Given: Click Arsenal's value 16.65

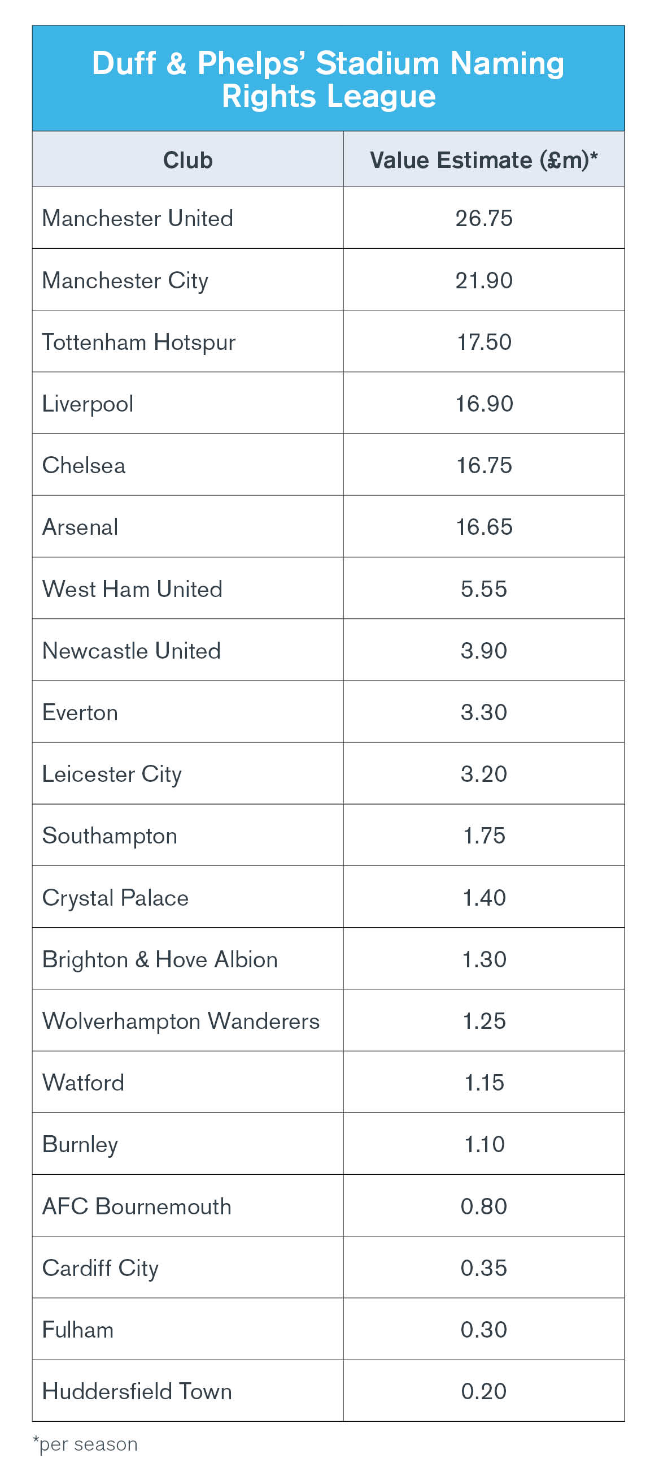Looking at the screenshot, I should (x=483, y=527).
